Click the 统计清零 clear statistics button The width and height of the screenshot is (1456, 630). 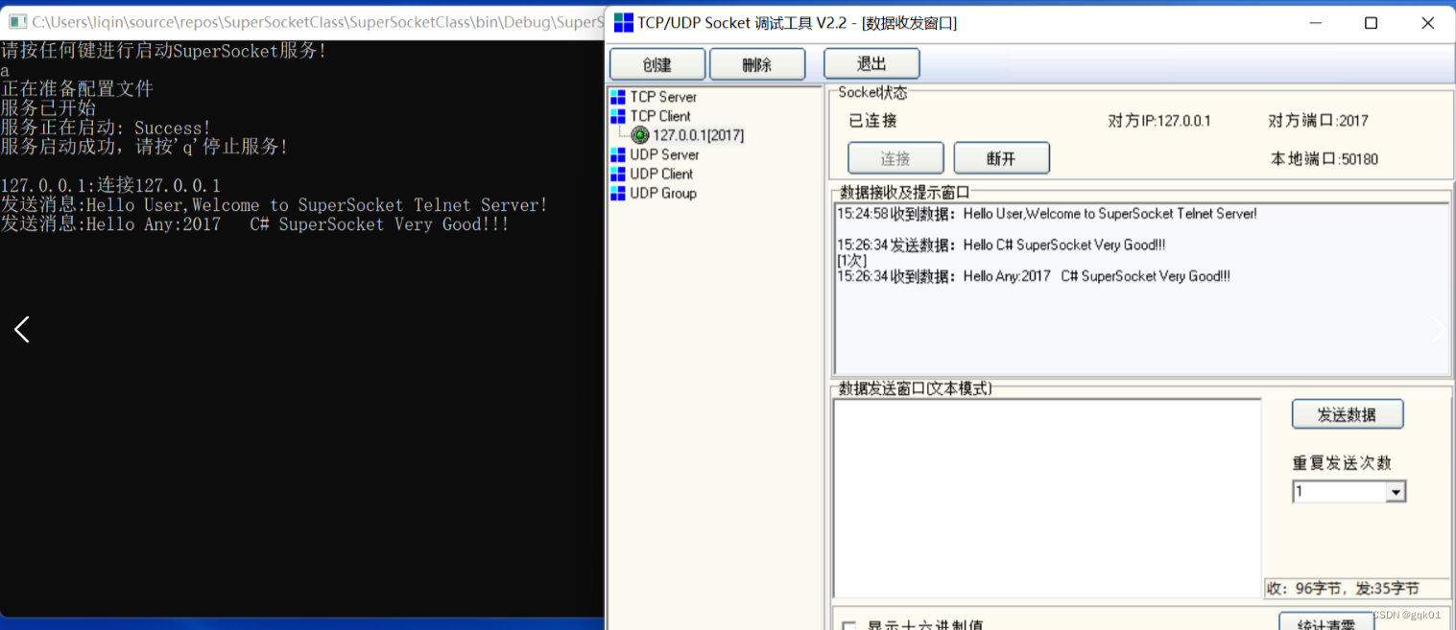pyautogui.click(x=1326, y=622)
